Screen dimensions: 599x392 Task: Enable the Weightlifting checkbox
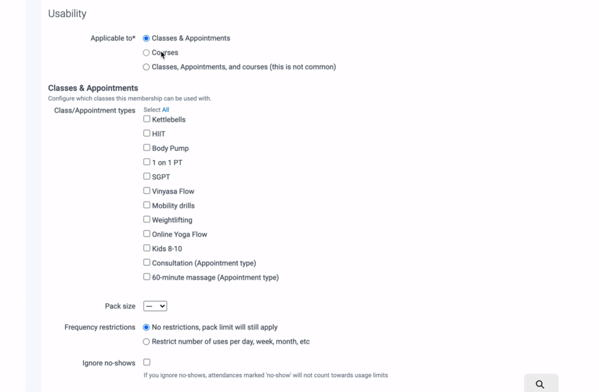click(x=147, y=220)
